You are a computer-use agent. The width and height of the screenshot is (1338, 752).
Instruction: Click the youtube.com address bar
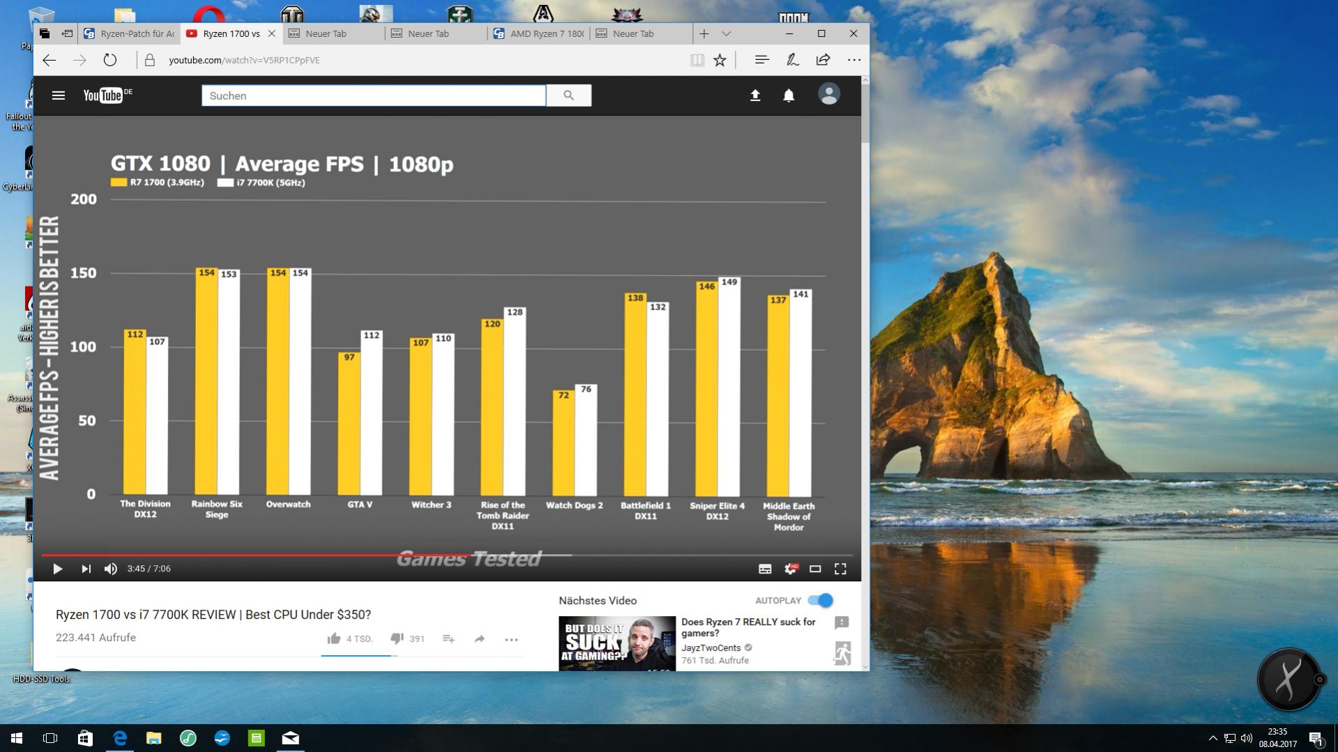418,60
